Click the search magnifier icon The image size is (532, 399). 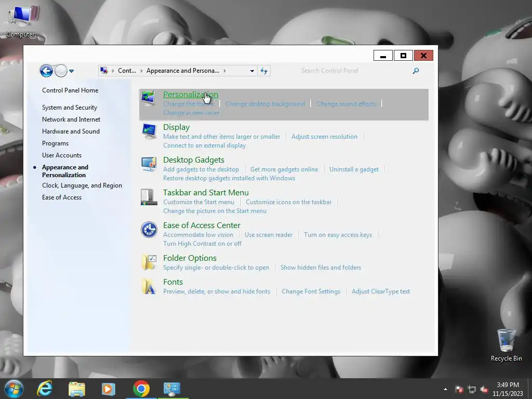[x=416, y=71]
